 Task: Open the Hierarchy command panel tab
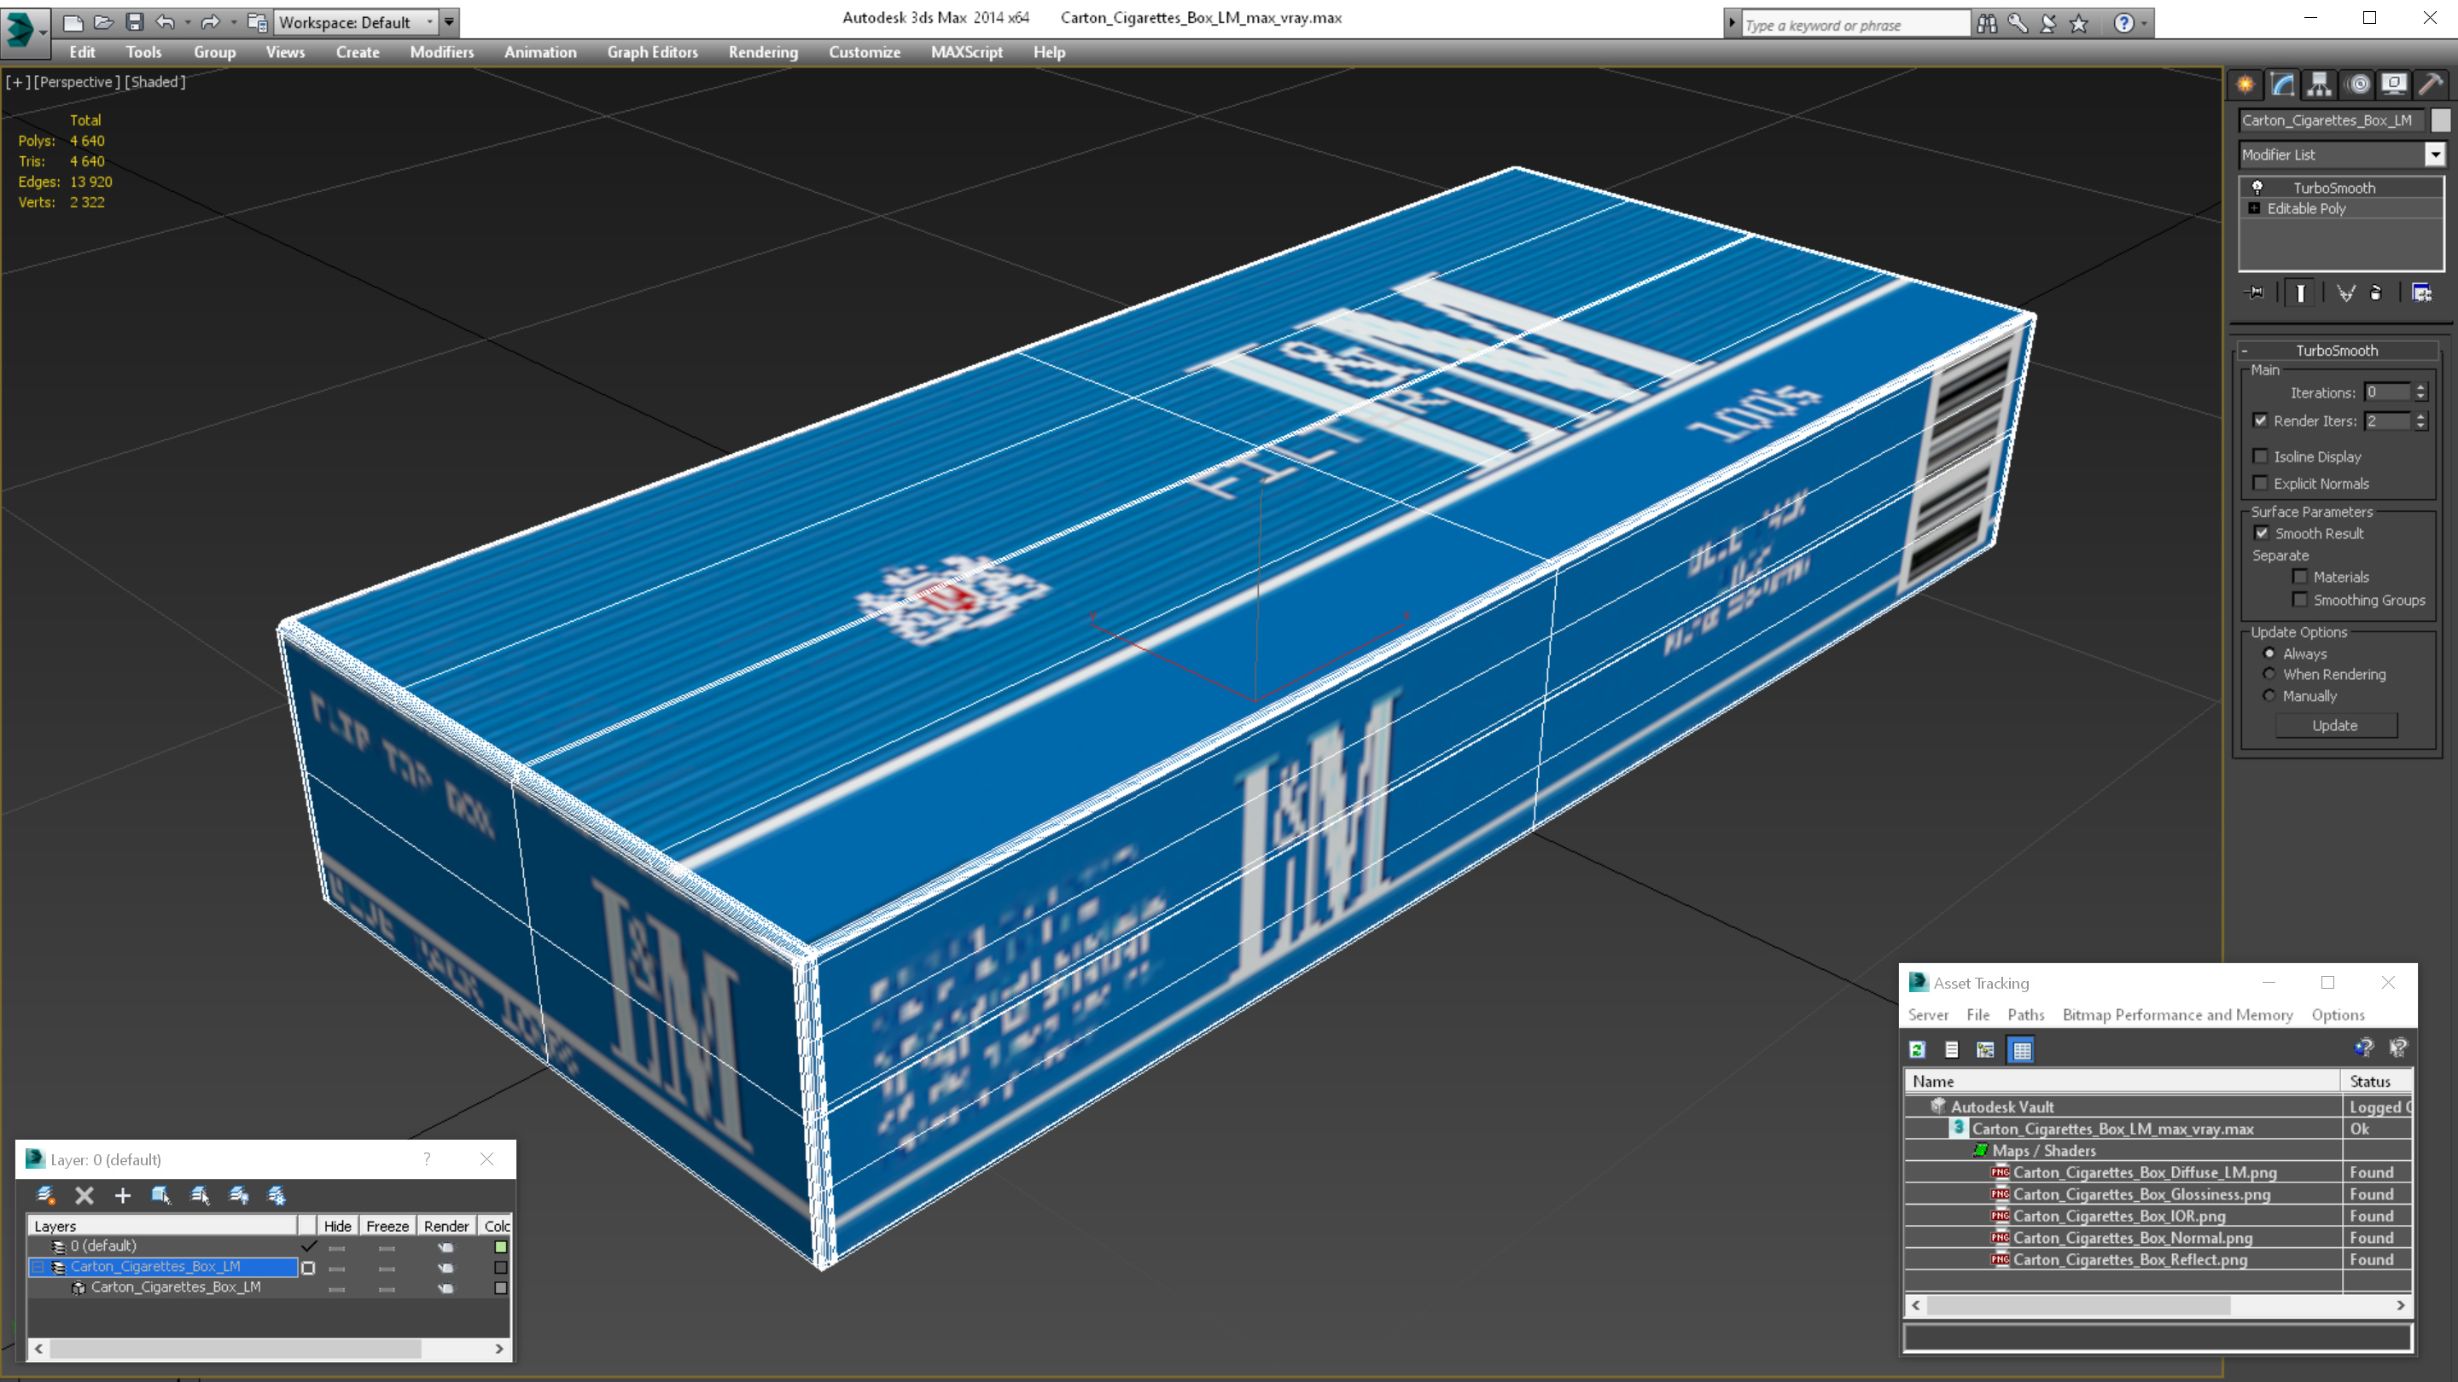(x=2320, y=84)
